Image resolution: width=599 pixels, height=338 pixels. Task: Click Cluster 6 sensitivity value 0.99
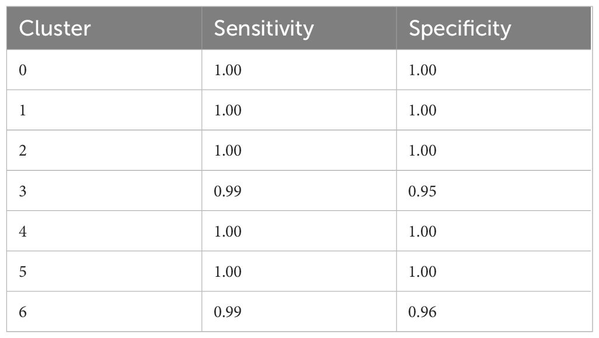(x=228, y=312)
